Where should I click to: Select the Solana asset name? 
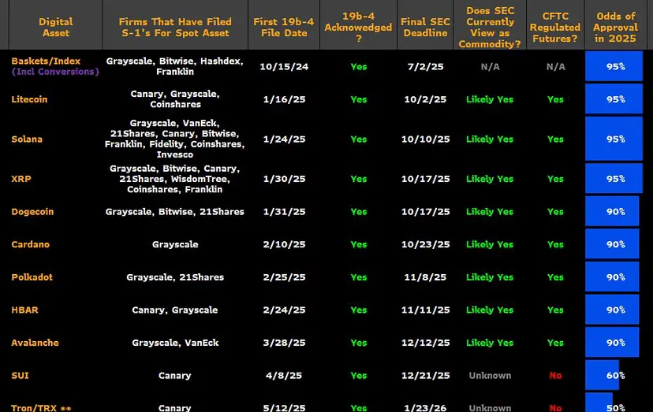pos(27,139)
